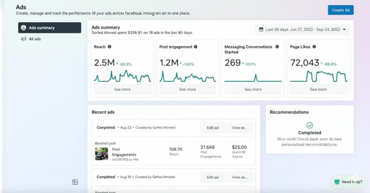Click the layout panel icon at bottom left

75,182
